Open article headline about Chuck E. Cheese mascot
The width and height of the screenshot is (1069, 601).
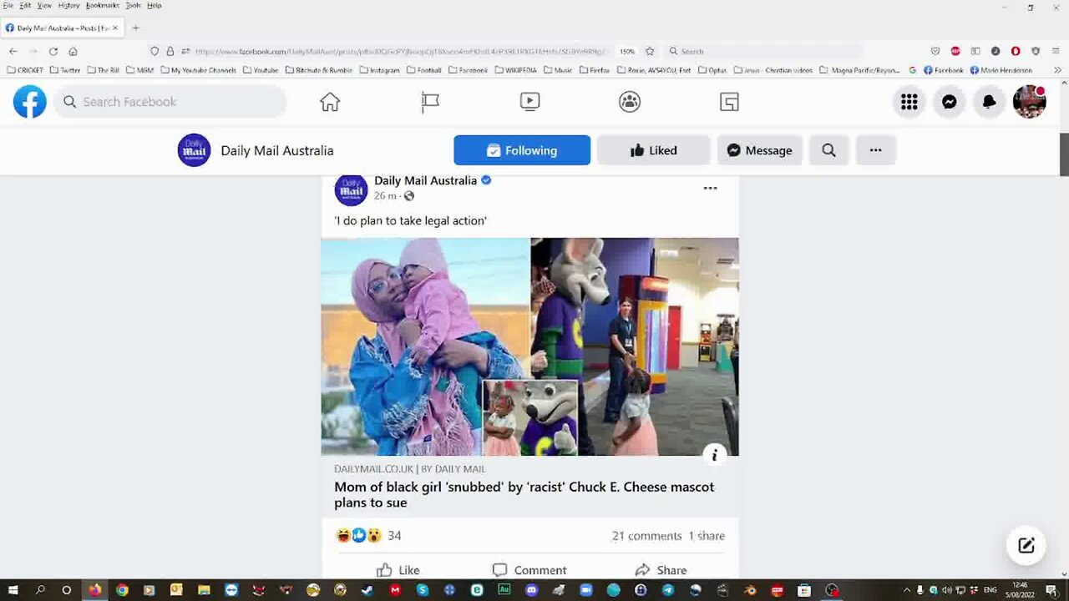(x=524, y=495)
